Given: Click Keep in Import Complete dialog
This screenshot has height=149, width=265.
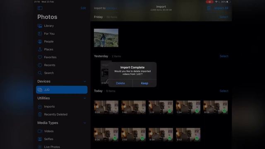Looking at the screenshot, I should coord(145,83).
